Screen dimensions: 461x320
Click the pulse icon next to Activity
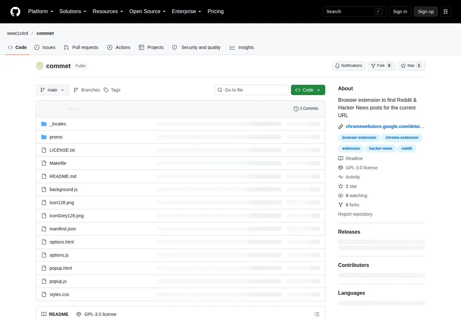click(x=341, y=177)
